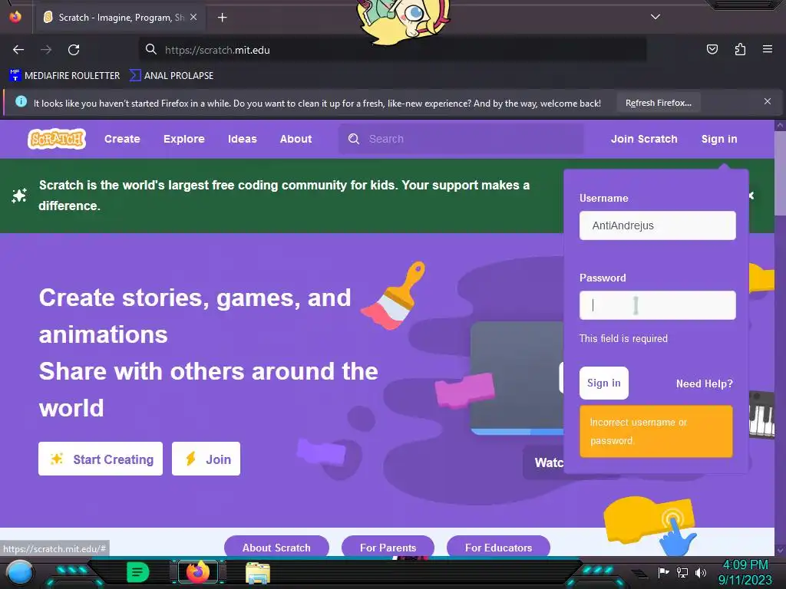Open File Explorer from taskbar

click(x=258, y=573)
